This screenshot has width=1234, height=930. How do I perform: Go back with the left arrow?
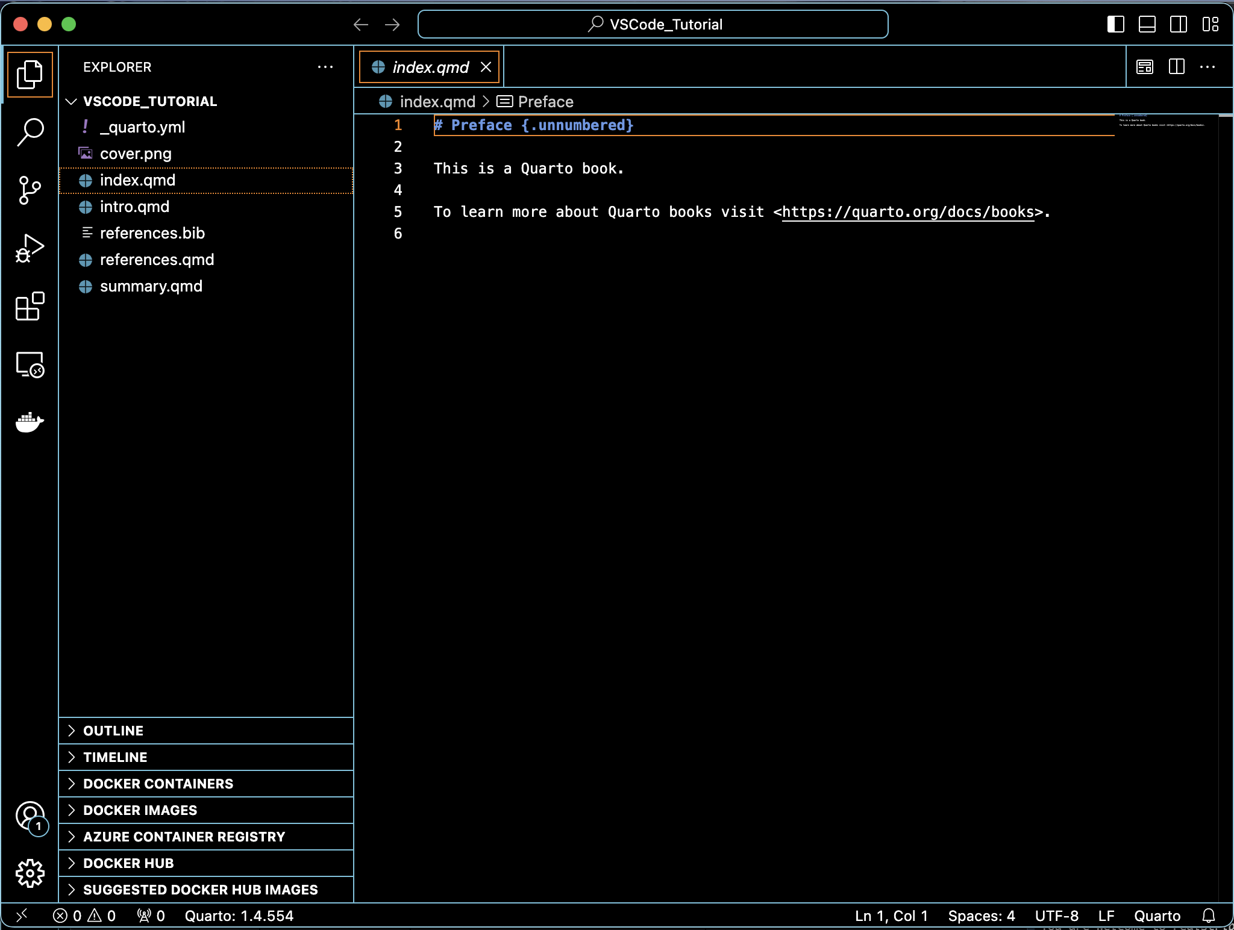pos(361,24)
